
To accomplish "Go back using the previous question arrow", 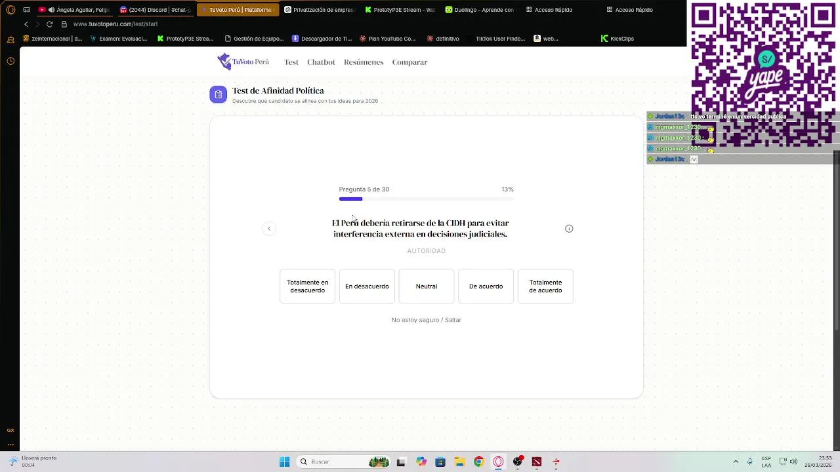I will (x=269, y=229).
